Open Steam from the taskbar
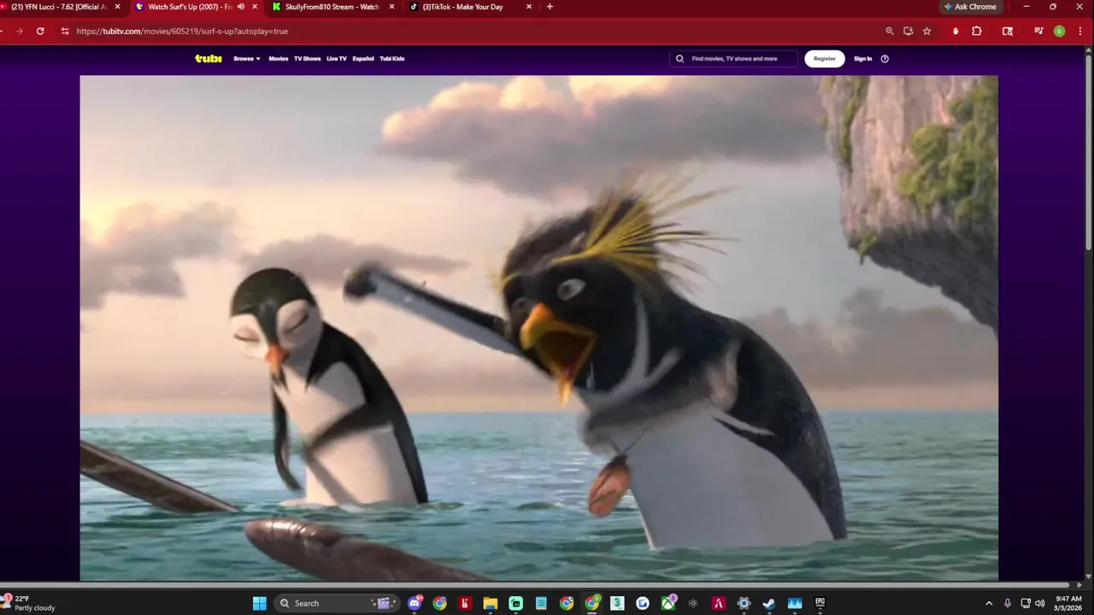Image resolution: width=1094 pixels, height=615 pixels. click(x=769, y=603)
